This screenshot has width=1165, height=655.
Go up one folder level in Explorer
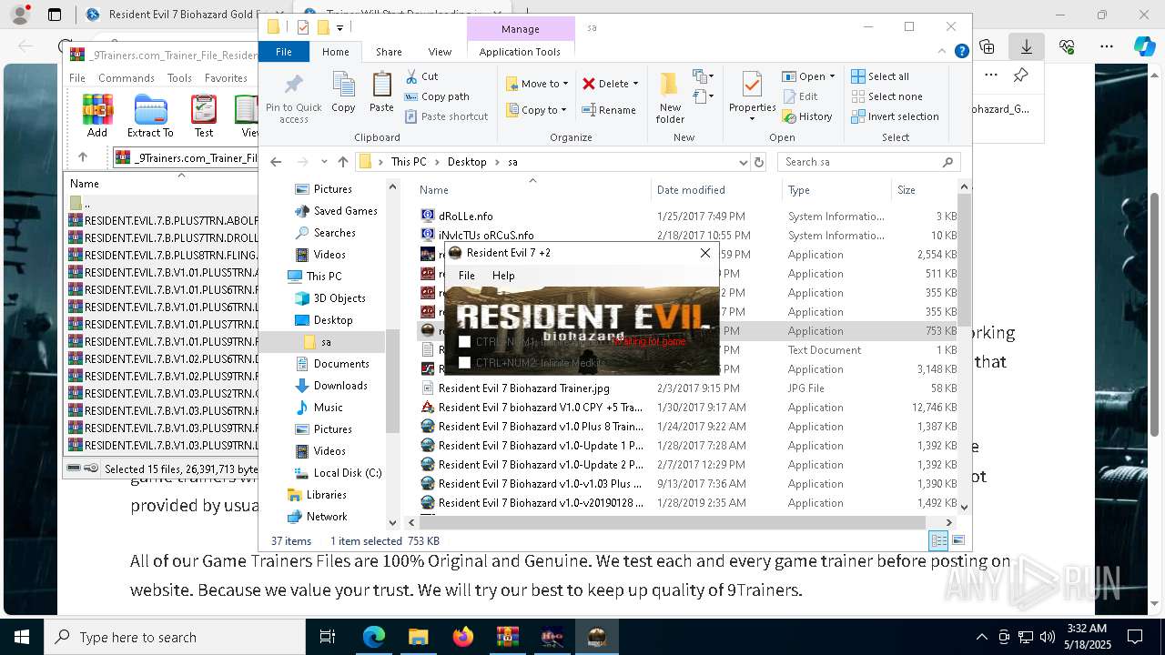click(342, 162)
